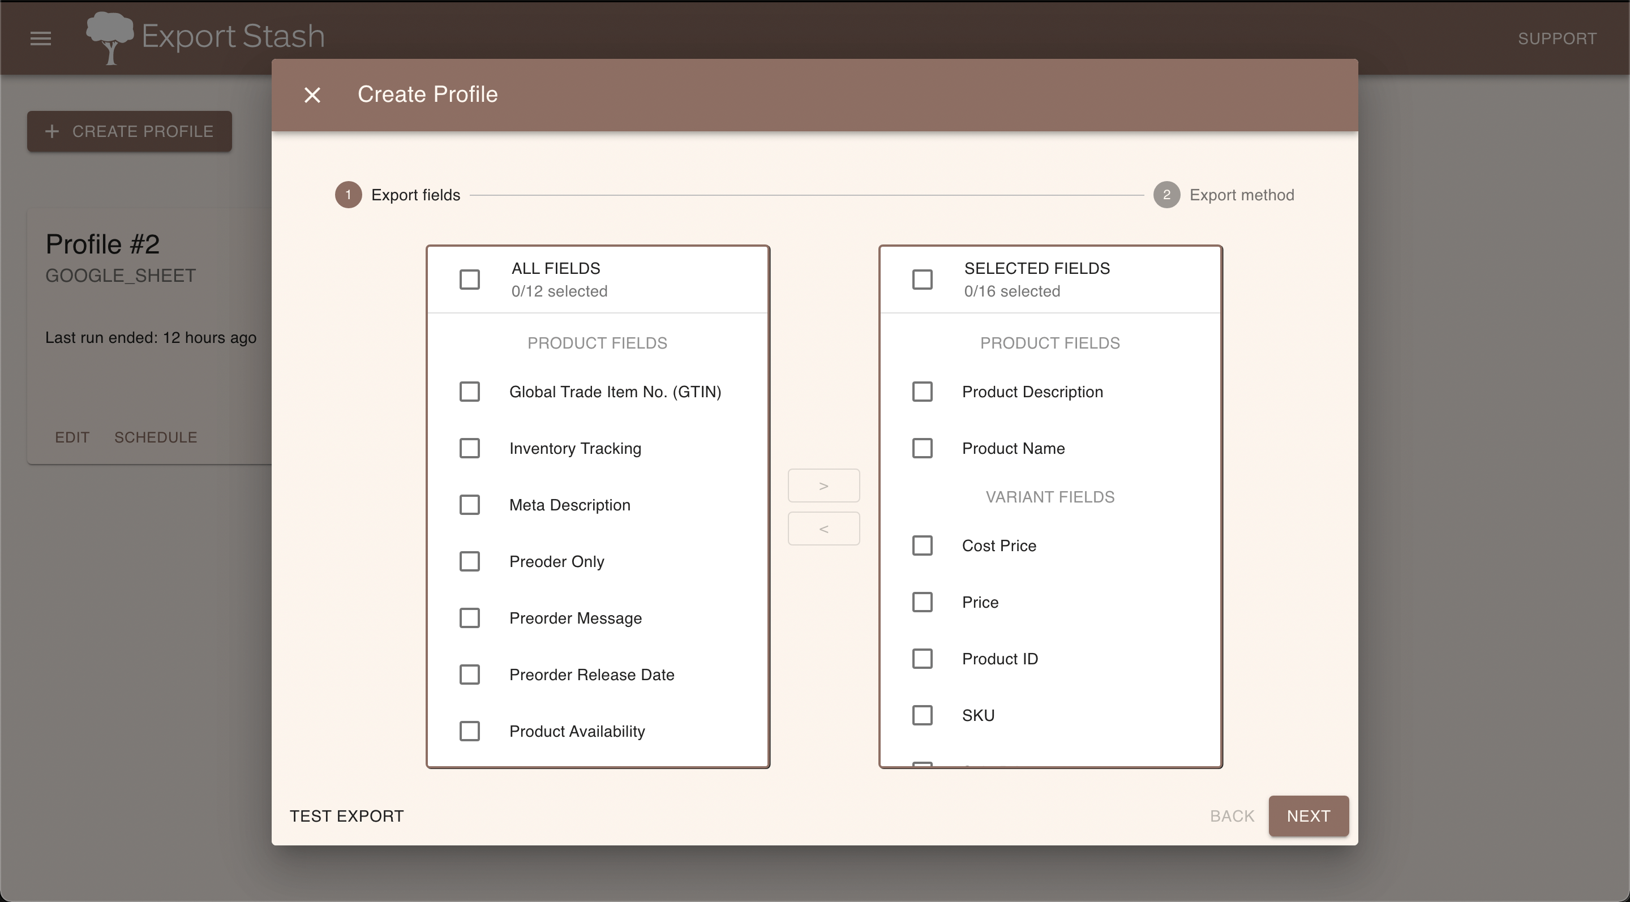The height and width of the screenshot is (902, 1630).
Task: Click the Create Profile dialog title
Action: click(x=427, y=95)
